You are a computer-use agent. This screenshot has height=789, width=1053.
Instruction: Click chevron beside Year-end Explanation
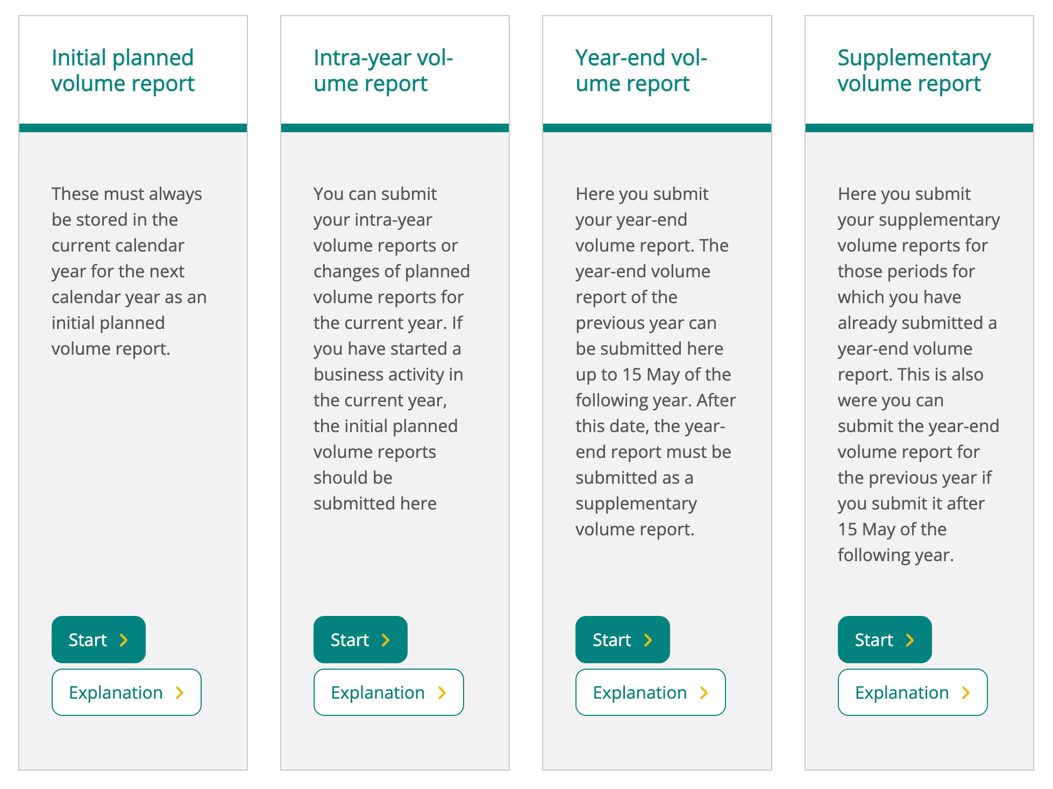704,693
